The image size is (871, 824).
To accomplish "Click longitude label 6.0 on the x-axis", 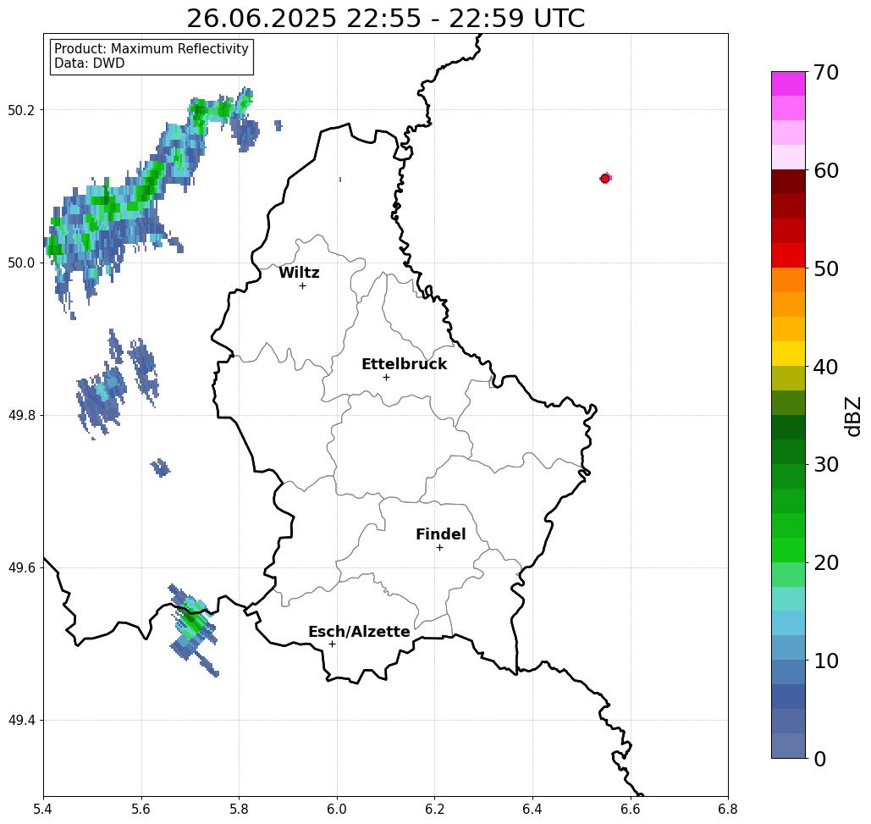I will pyautogui.click(x=337, y=809).
